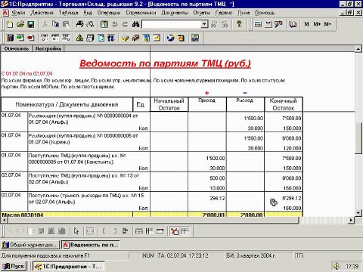Screen dimensions: 363x272
Task: Open the Файл menu
Action: point(18,13)
